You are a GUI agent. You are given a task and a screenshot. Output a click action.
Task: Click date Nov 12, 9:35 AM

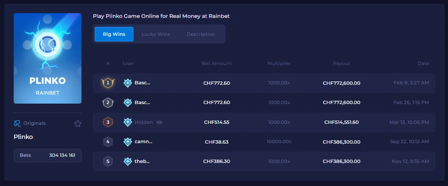410,161
